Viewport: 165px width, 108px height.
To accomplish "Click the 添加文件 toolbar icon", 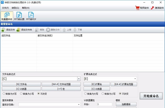I will coord(3,30).
